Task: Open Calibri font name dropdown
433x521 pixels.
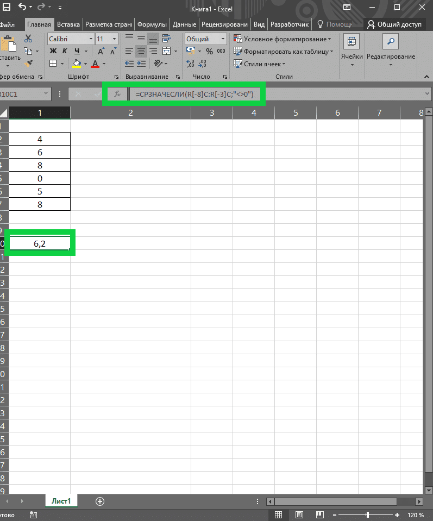Action: click(x=91, y=39)
